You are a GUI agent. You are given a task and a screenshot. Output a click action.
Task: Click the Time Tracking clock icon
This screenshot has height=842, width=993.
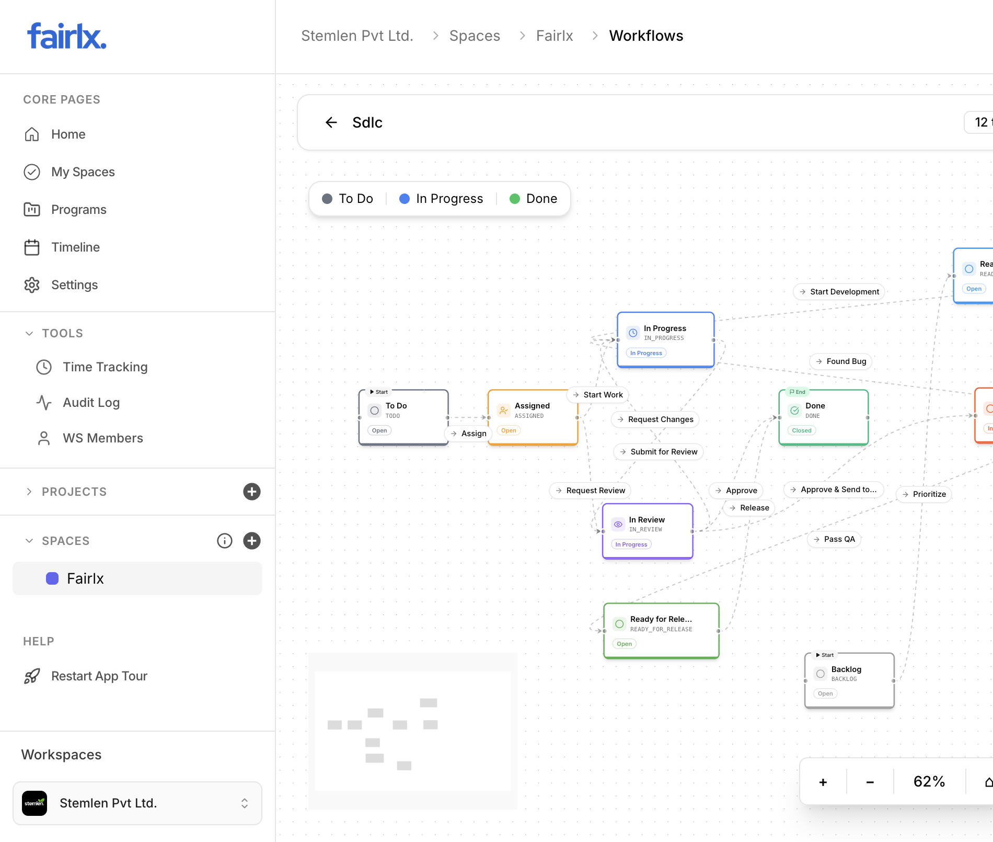[44, 367]
